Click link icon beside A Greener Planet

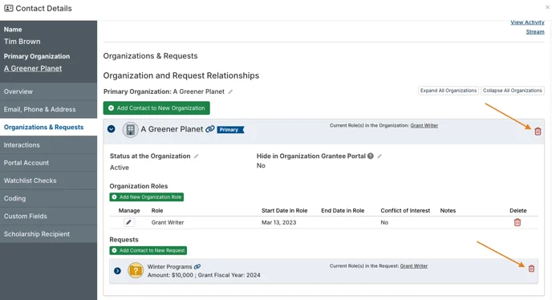(x=210, y=129)
